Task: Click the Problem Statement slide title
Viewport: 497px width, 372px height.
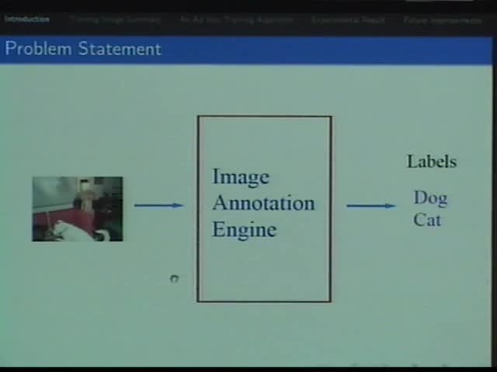Action: coord(83,49)
